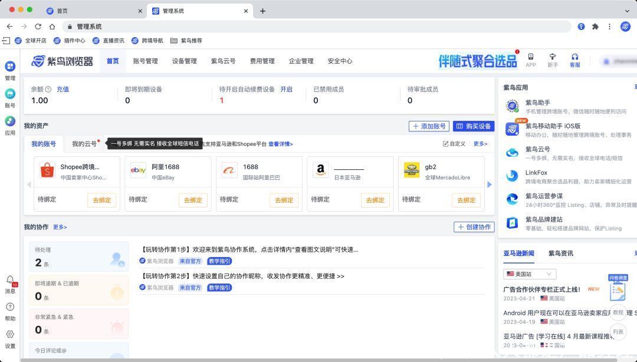The width and height of the screenshot is (637, 362).
Task: Open 设备管理 in top navigation
Action: 185,61
